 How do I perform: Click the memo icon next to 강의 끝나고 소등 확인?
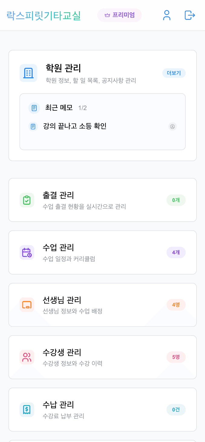click(33, 126)
